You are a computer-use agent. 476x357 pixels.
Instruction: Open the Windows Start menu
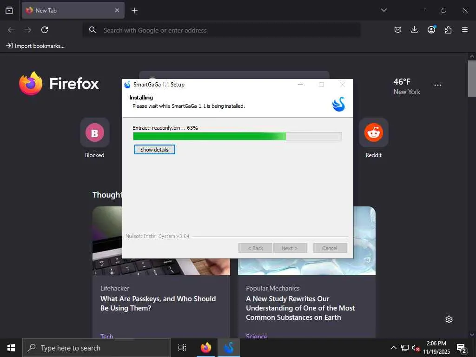[x=11, y=348]
